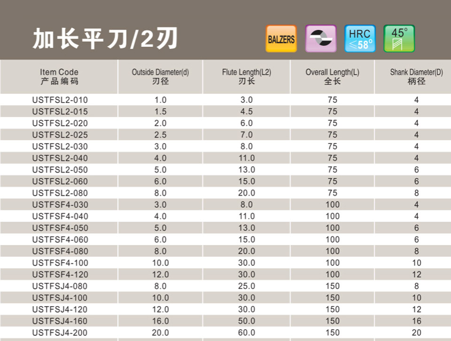
Task: Select the USTFSJ4-200 item code
Action: [x=60, y=333]
